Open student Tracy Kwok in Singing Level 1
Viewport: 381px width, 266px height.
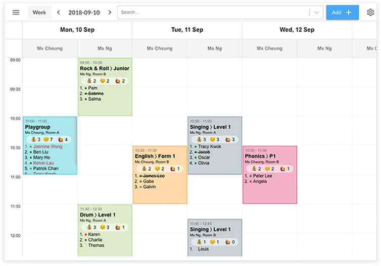click(210, 146)
